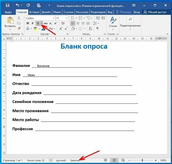The image size is (172, 164).
Task: Check proofing errors icon in status bar
Action: (x=51, y=160)
